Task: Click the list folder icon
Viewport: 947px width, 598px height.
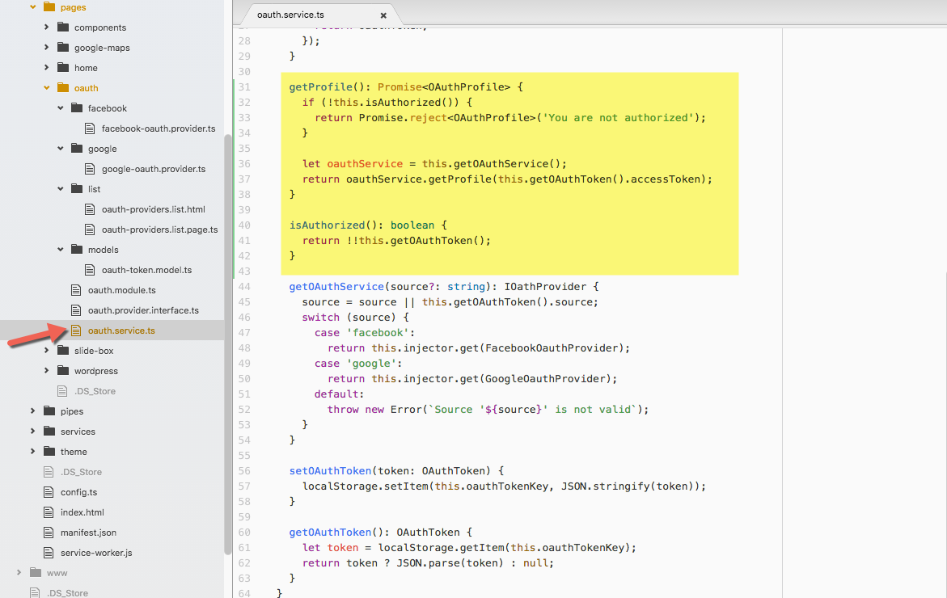Action: (x=77, y=189)
